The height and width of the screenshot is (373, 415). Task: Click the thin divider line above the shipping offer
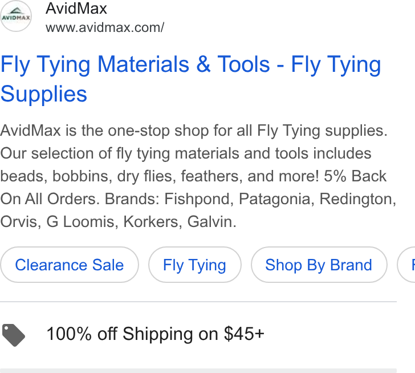click(x=198, y=302)
